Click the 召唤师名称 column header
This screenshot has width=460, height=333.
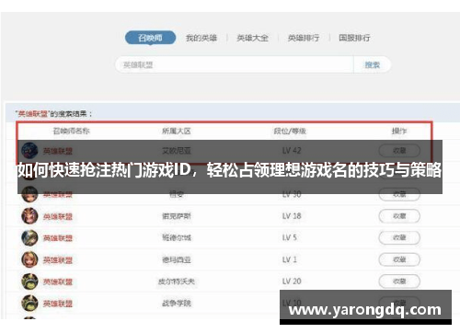point(71,131)
